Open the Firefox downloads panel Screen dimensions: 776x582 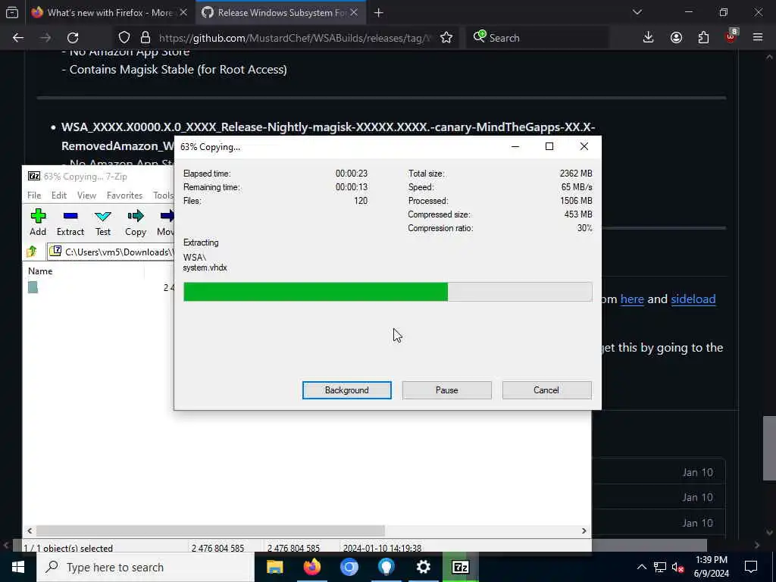coord(649,38)
